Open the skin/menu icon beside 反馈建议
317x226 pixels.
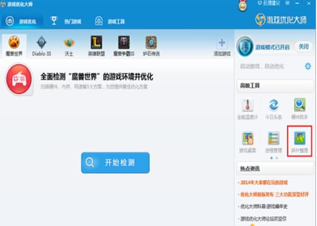point(287,3)
